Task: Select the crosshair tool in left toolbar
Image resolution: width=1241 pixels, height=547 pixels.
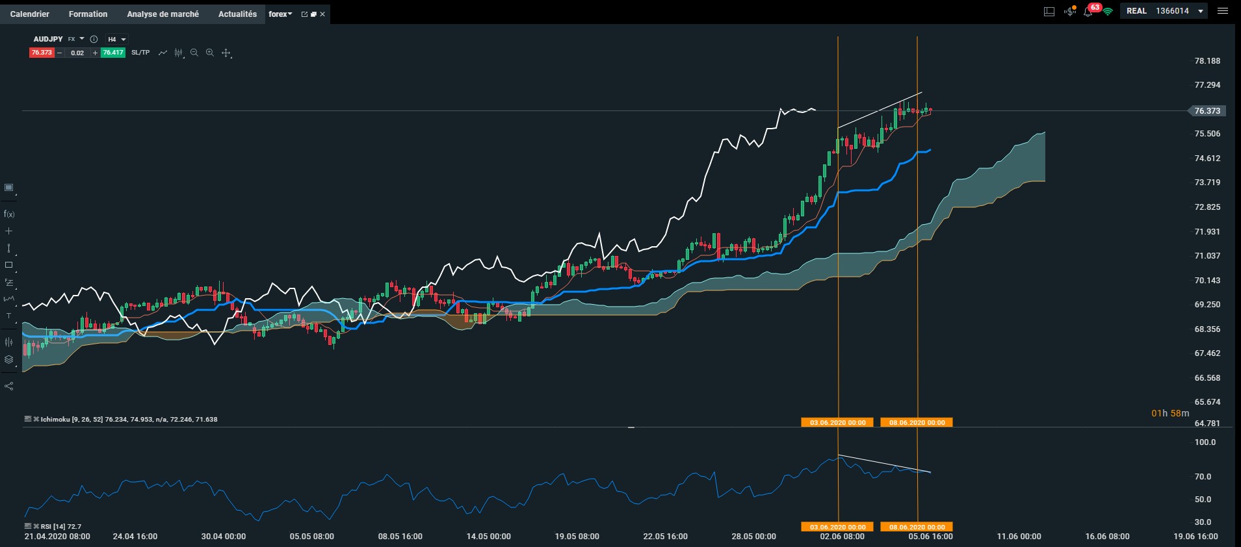Action: tap(9, 231)
